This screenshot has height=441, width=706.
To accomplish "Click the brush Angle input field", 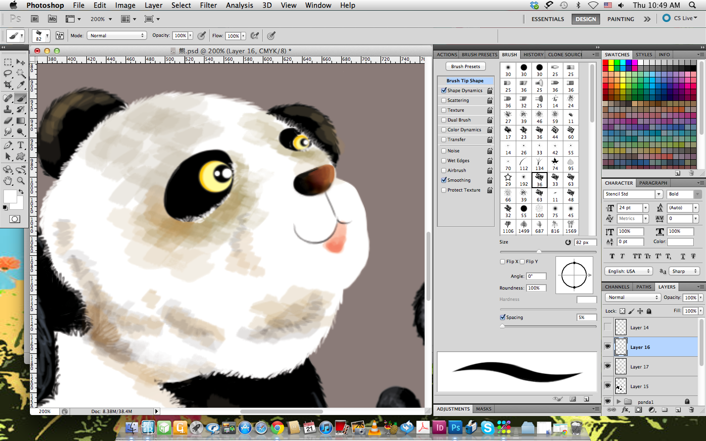I will [536, 276].
